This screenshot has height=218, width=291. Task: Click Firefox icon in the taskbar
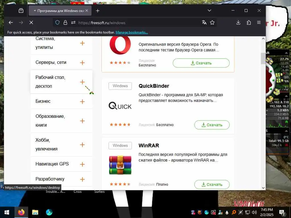tap(21, 212)
